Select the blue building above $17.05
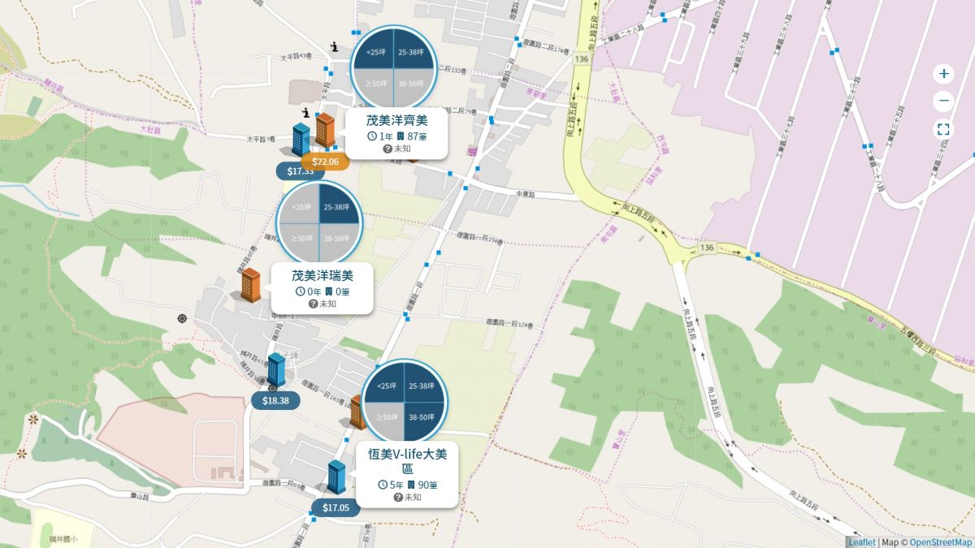 336,477
